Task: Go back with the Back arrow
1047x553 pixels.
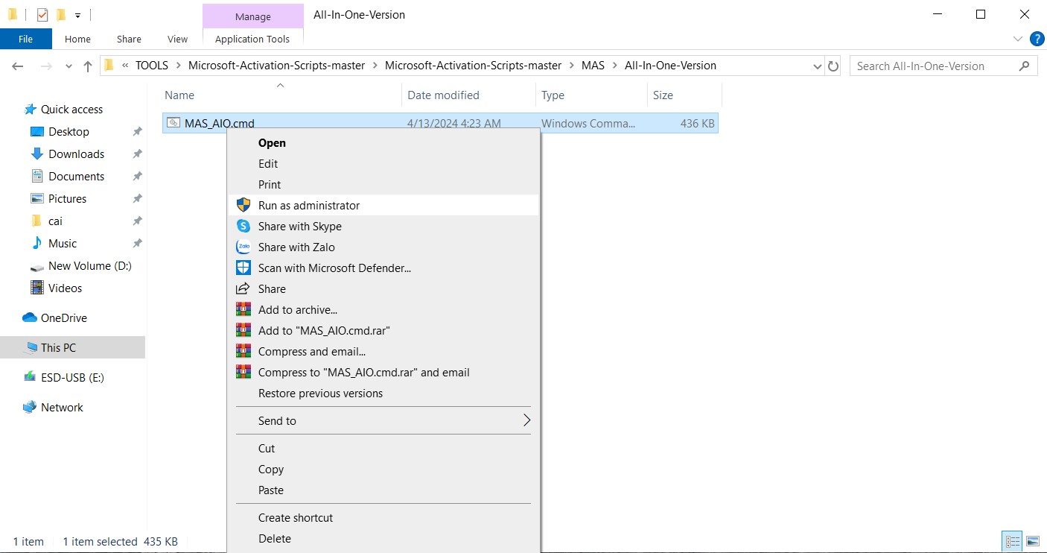Action: tap(18, 66)
